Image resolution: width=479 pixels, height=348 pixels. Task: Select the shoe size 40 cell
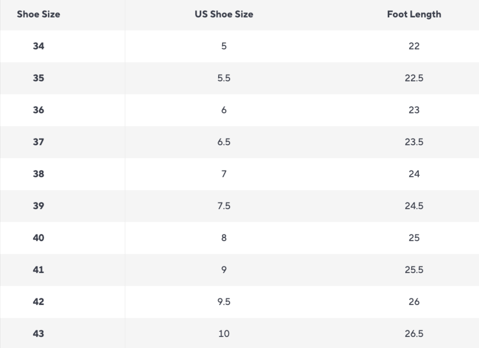point(38,238)
